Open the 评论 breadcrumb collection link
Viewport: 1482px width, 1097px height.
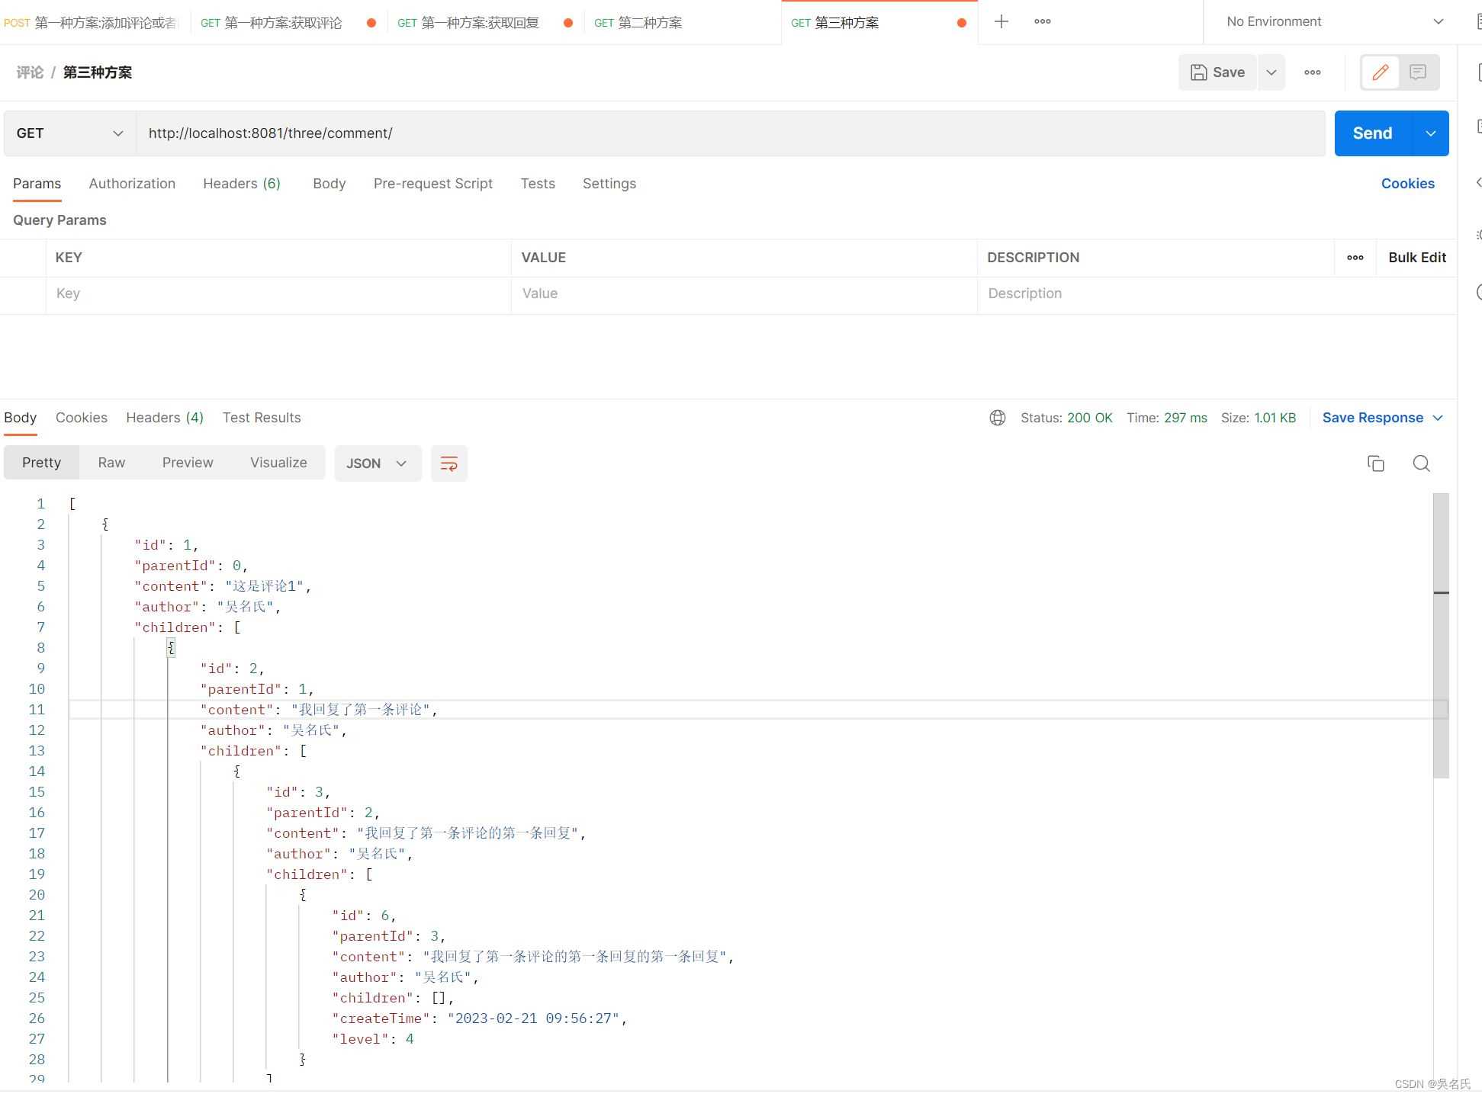30,72
